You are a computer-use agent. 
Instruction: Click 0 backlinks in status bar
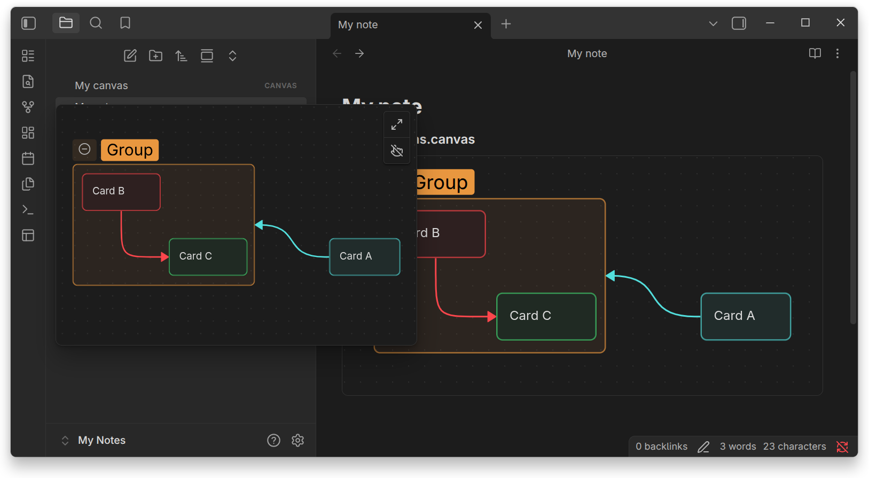[662, 446]
